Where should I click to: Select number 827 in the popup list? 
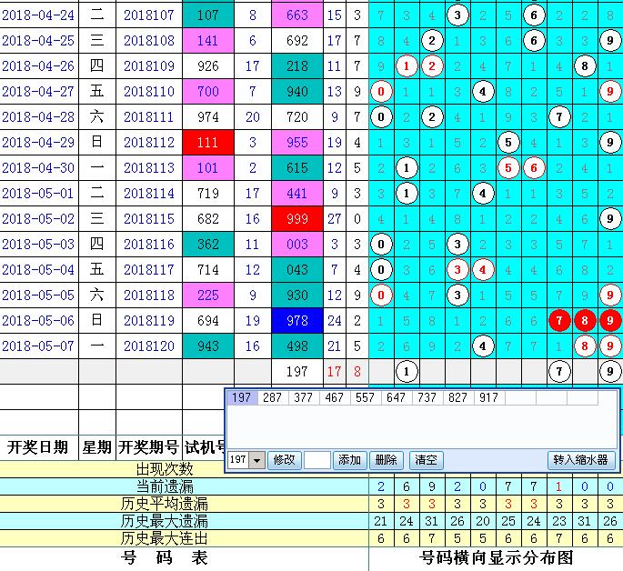click(x=458, y=397)
